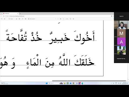This screenshot has height=97, width=129.
Task: Open the clock and date in taskbar
Action: (124, 83)
